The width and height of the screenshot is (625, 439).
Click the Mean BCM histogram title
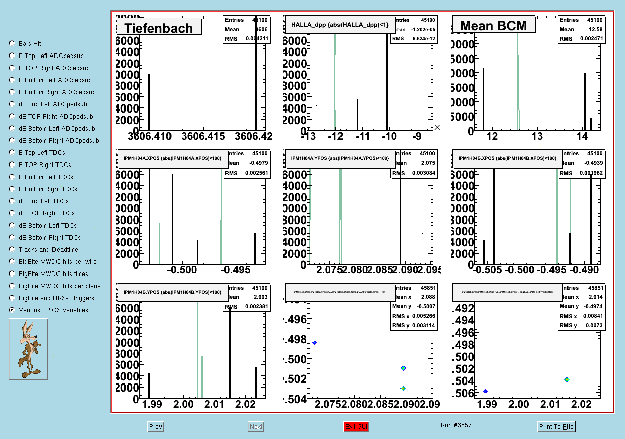pos(493,24)
